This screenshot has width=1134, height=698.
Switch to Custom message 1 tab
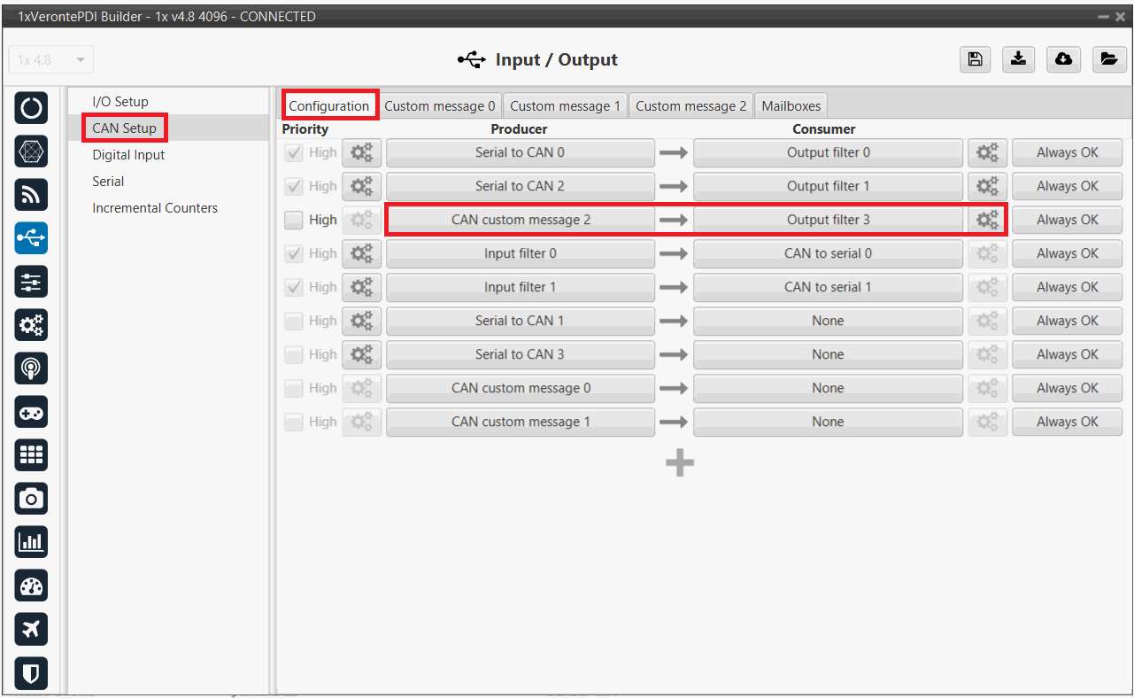coord(565,106)
